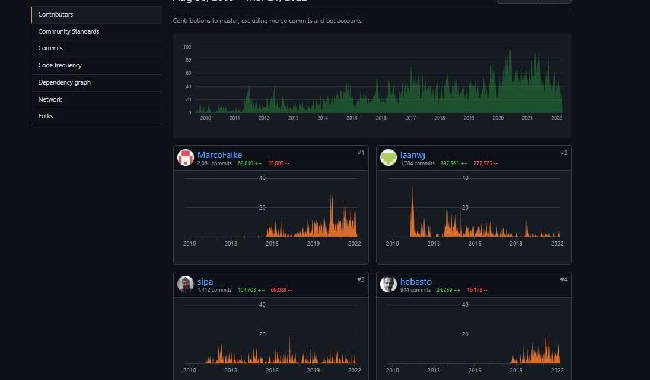Open laanwj username link
Image resolution: width=650 pixels, height=380 pixels.
[412, 155]
